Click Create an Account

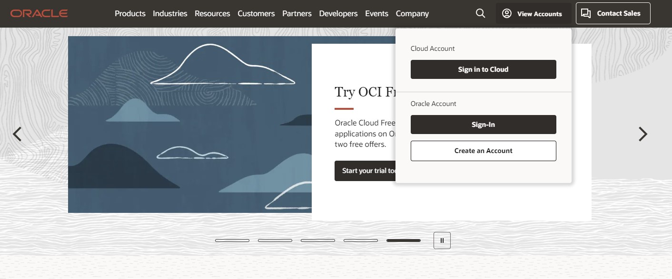click(484, 151)
